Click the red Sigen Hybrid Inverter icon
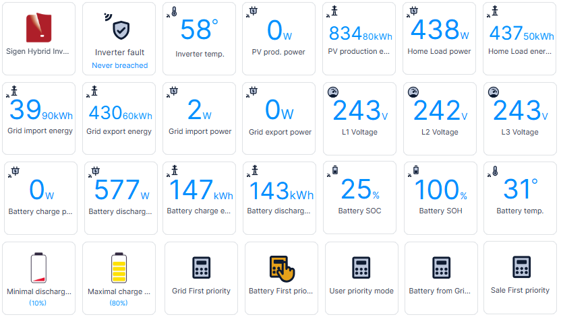The height and width of the screenshot is (319, 561). click(x=40, y=28)
